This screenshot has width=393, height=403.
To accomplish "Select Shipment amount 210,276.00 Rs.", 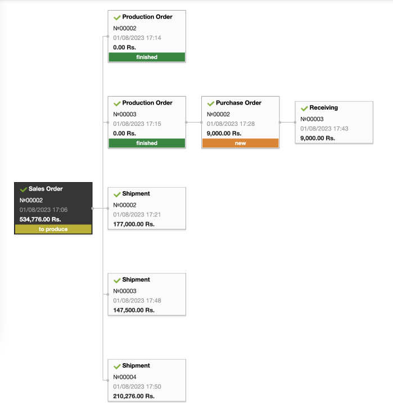I will (134, 396).
